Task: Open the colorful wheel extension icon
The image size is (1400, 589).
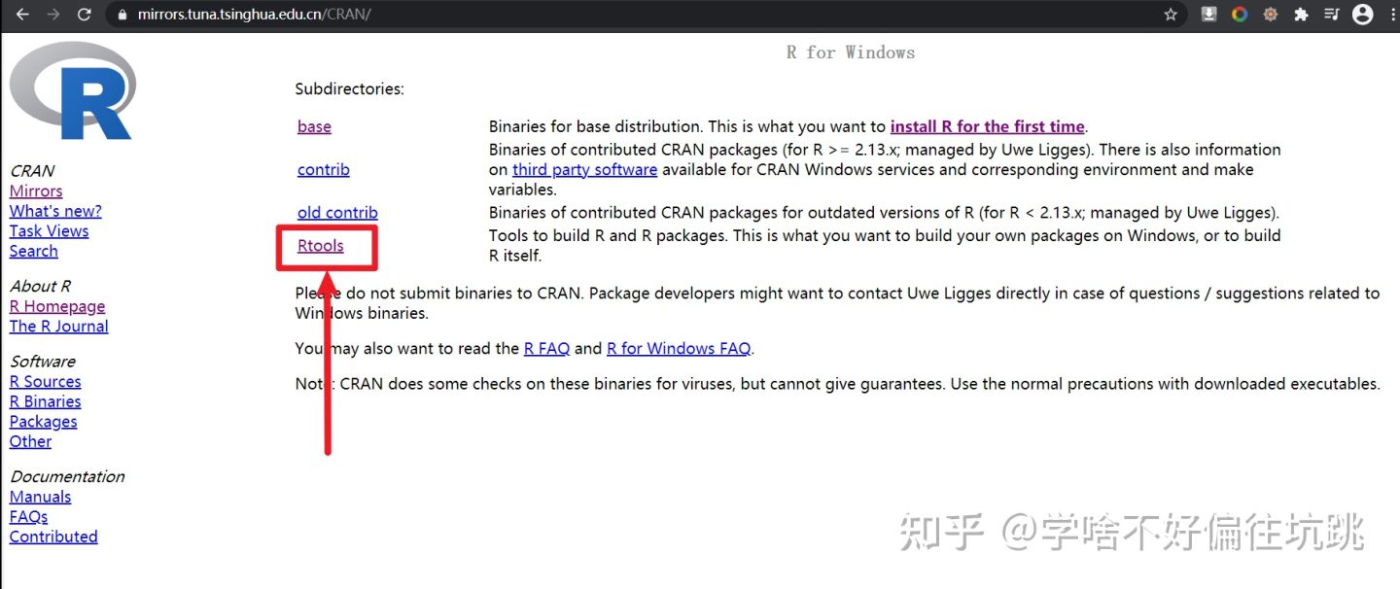Action: pyautogui.click(x=1240, y=15)
